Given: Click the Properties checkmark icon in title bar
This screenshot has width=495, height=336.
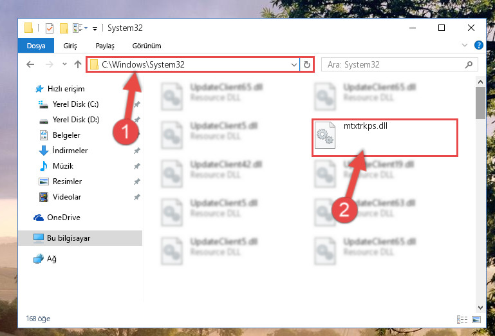Looking at the screenshot, I should pyautogui.click(x=50, y=28).
